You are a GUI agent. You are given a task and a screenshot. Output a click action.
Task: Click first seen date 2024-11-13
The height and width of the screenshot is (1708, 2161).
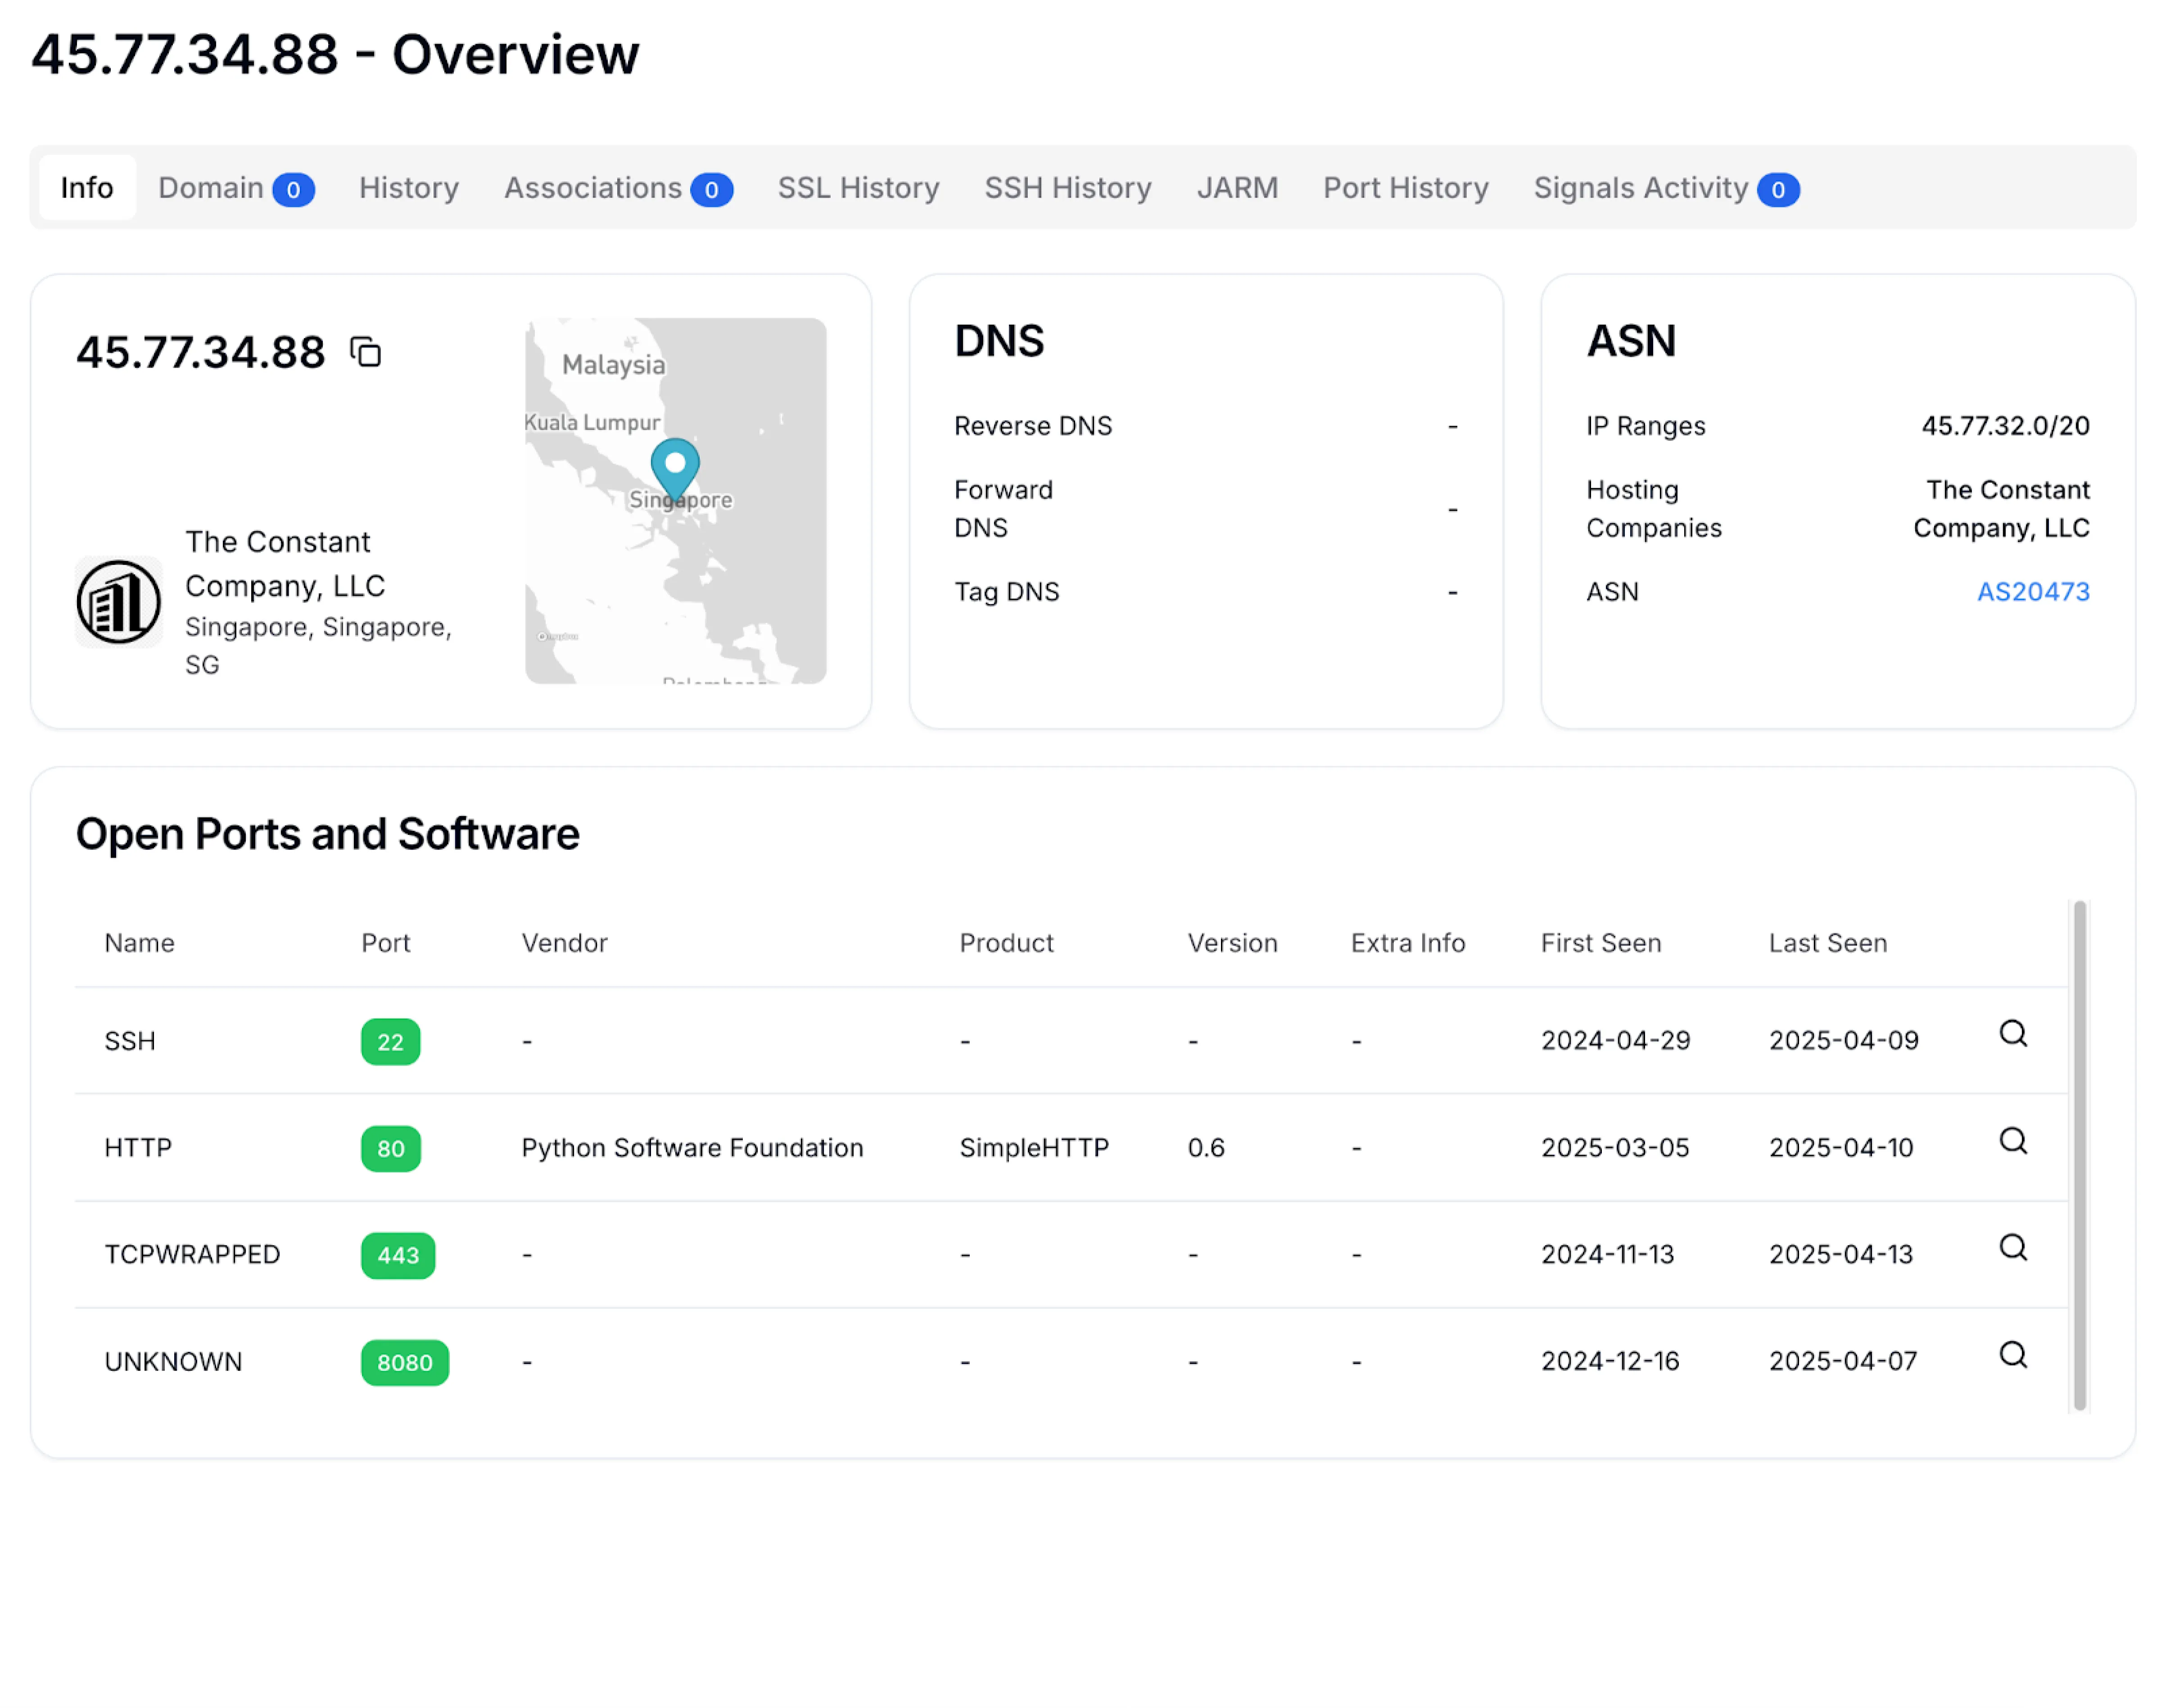1607,1254
